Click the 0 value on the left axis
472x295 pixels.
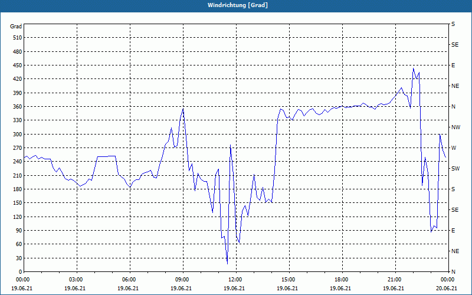pos(21,272)
